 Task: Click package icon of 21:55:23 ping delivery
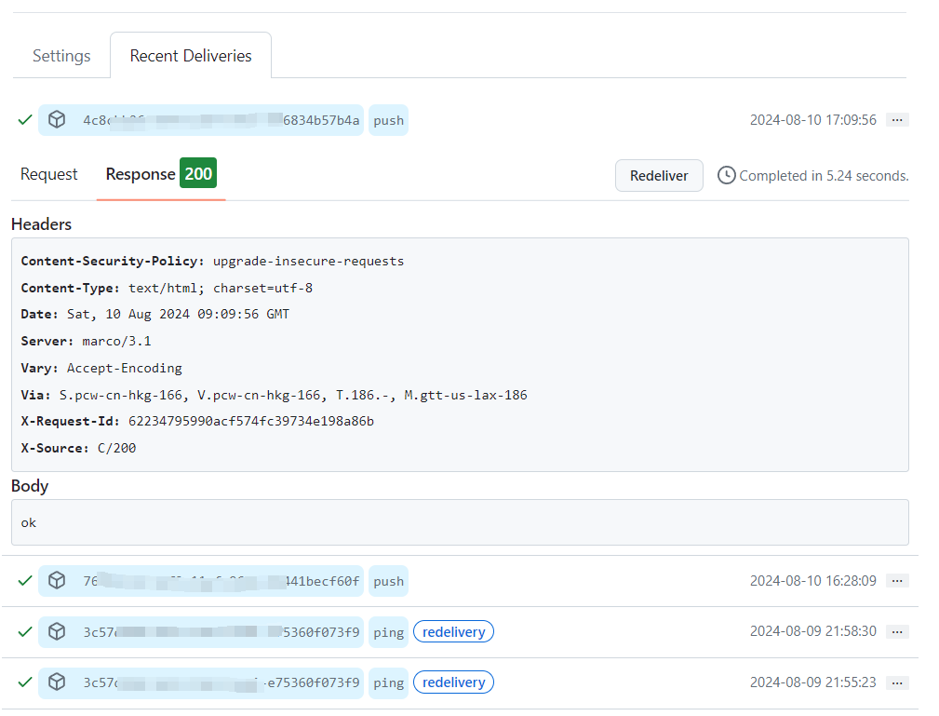57,682
